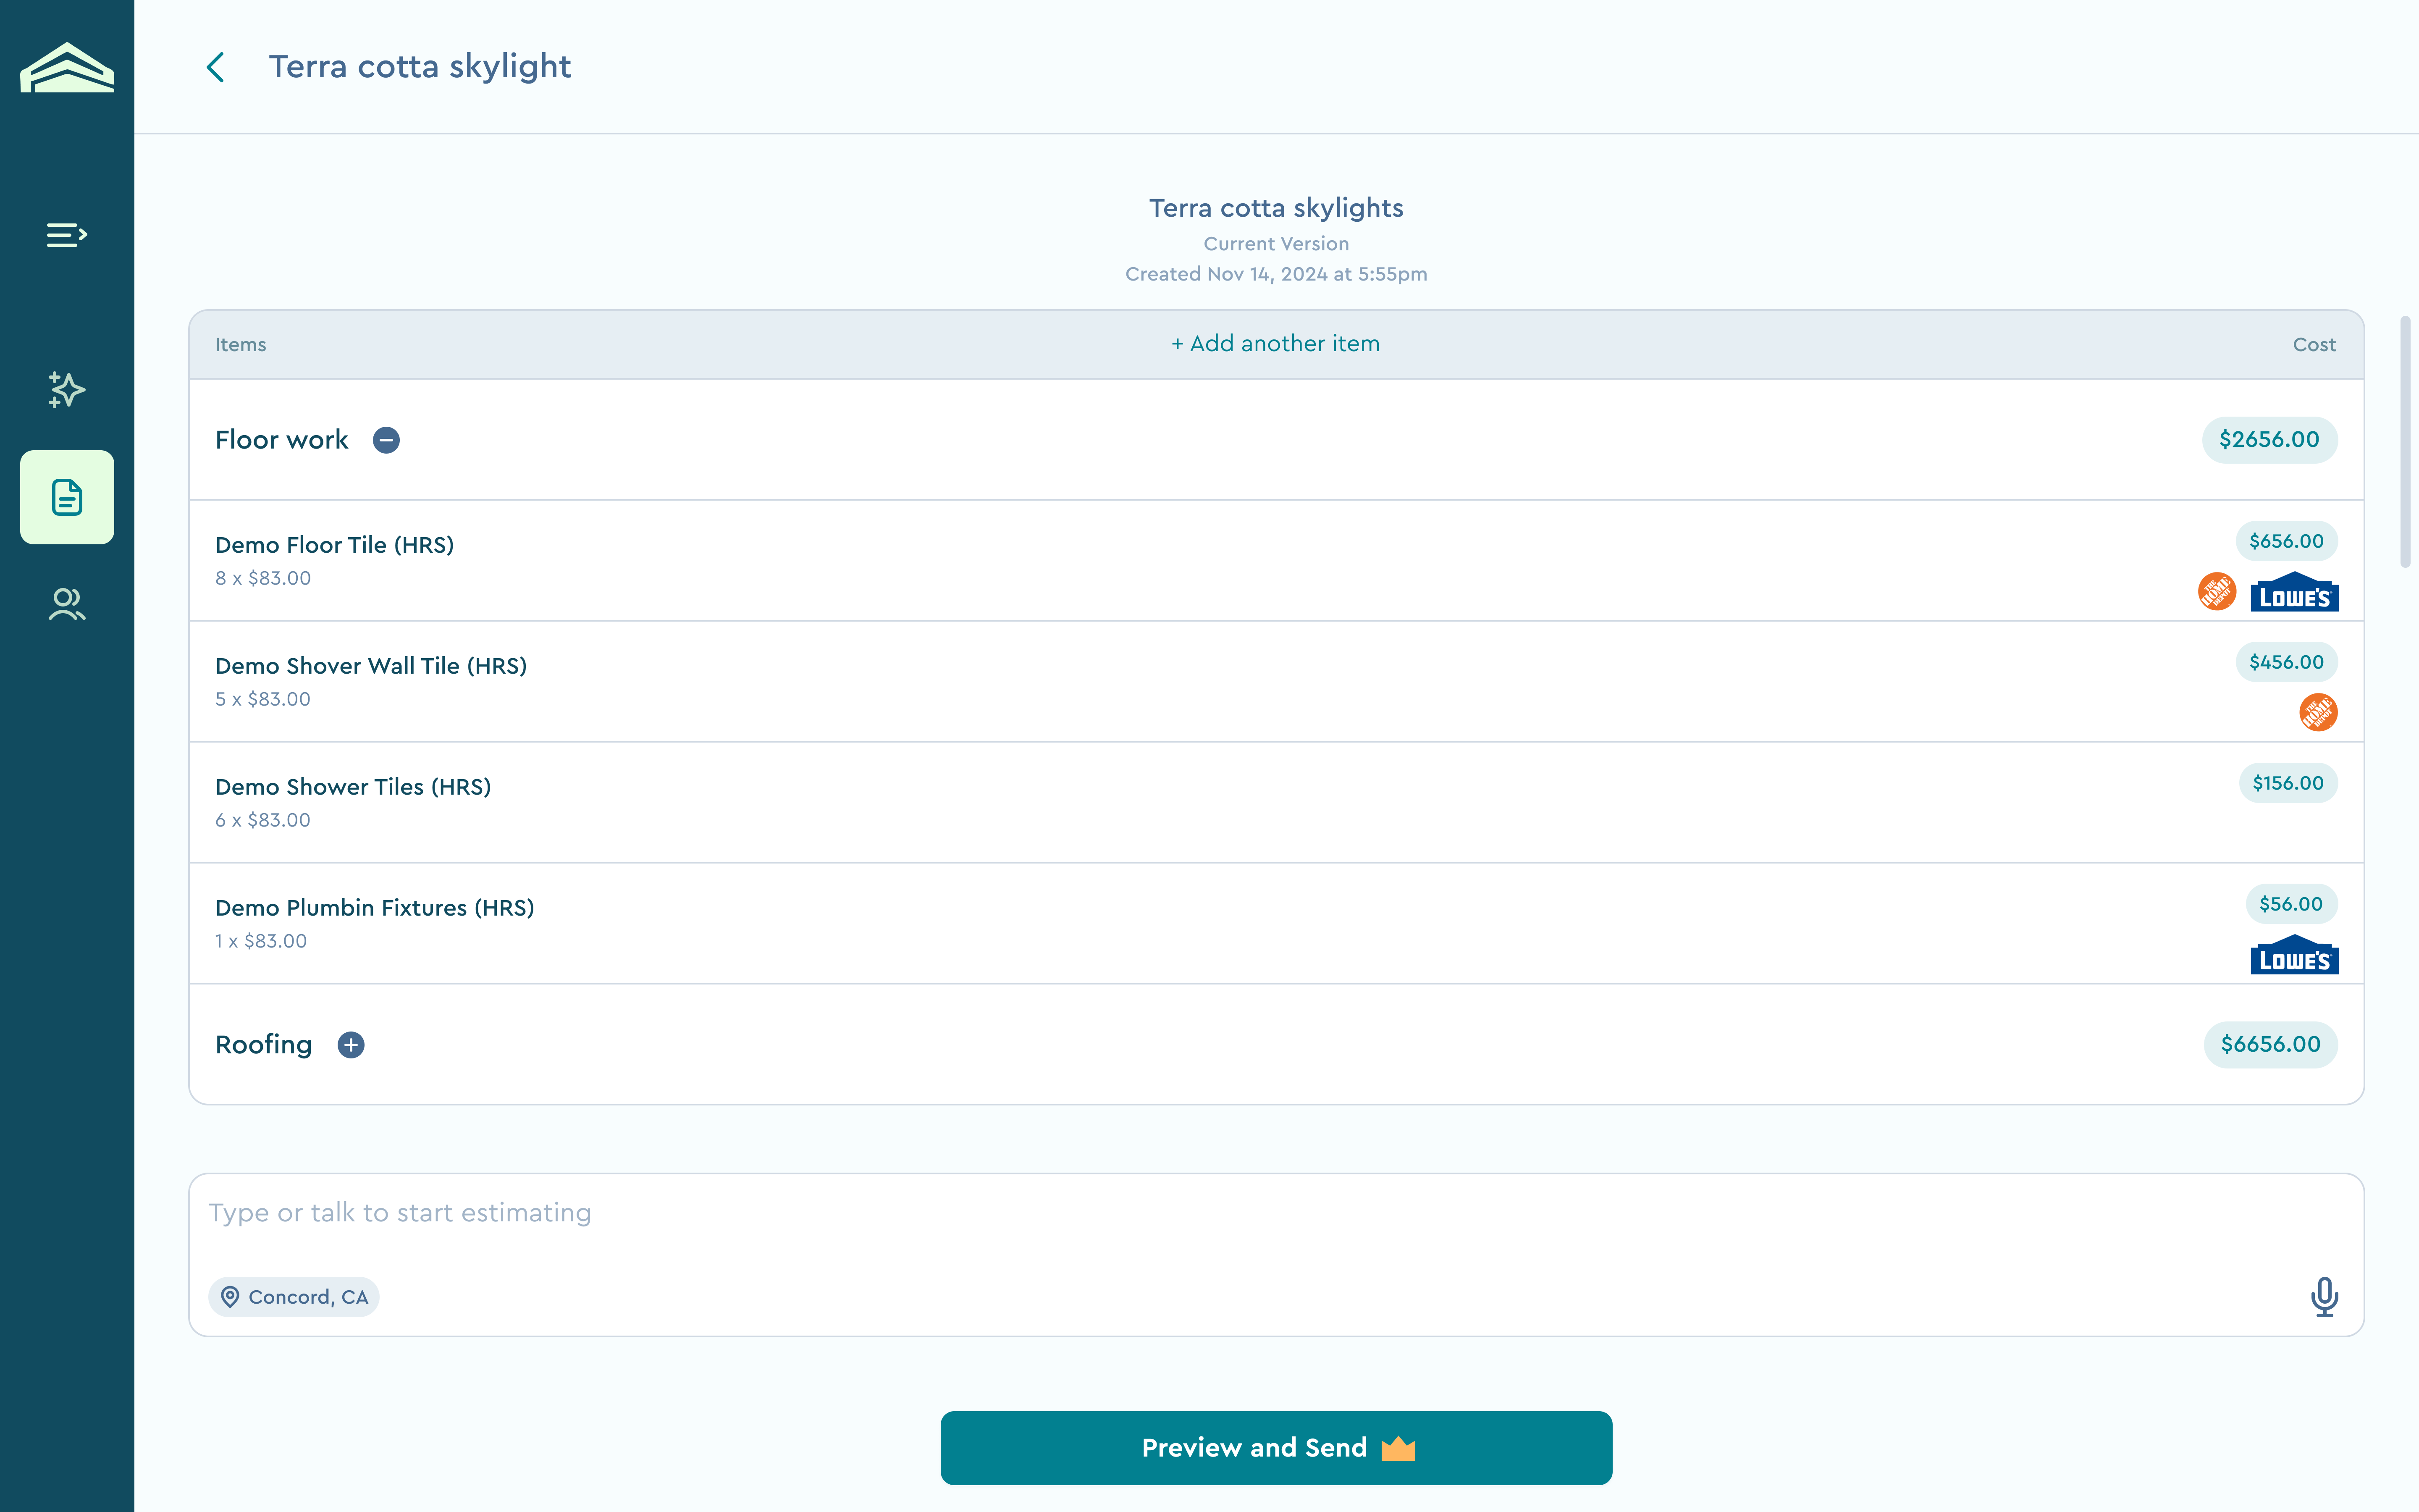
Task: Open the Demo Floor Tile (HRS) item
Action: coord(334,545)
